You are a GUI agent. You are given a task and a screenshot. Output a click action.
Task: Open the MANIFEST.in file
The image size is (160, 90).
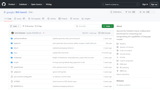click(x=18, y=86)
